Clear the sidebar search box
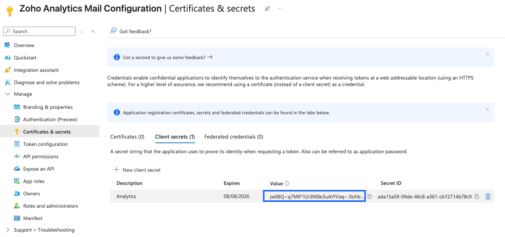 tap(82, 31)
